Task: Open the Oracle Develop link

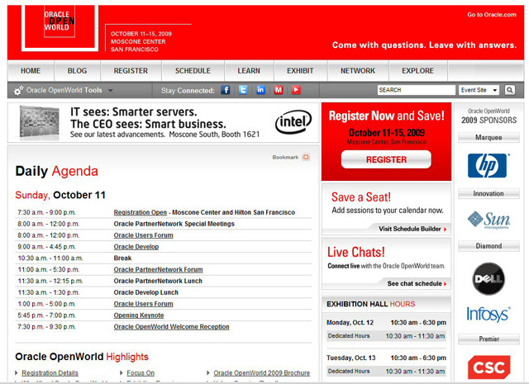Action: pos(136,247)
